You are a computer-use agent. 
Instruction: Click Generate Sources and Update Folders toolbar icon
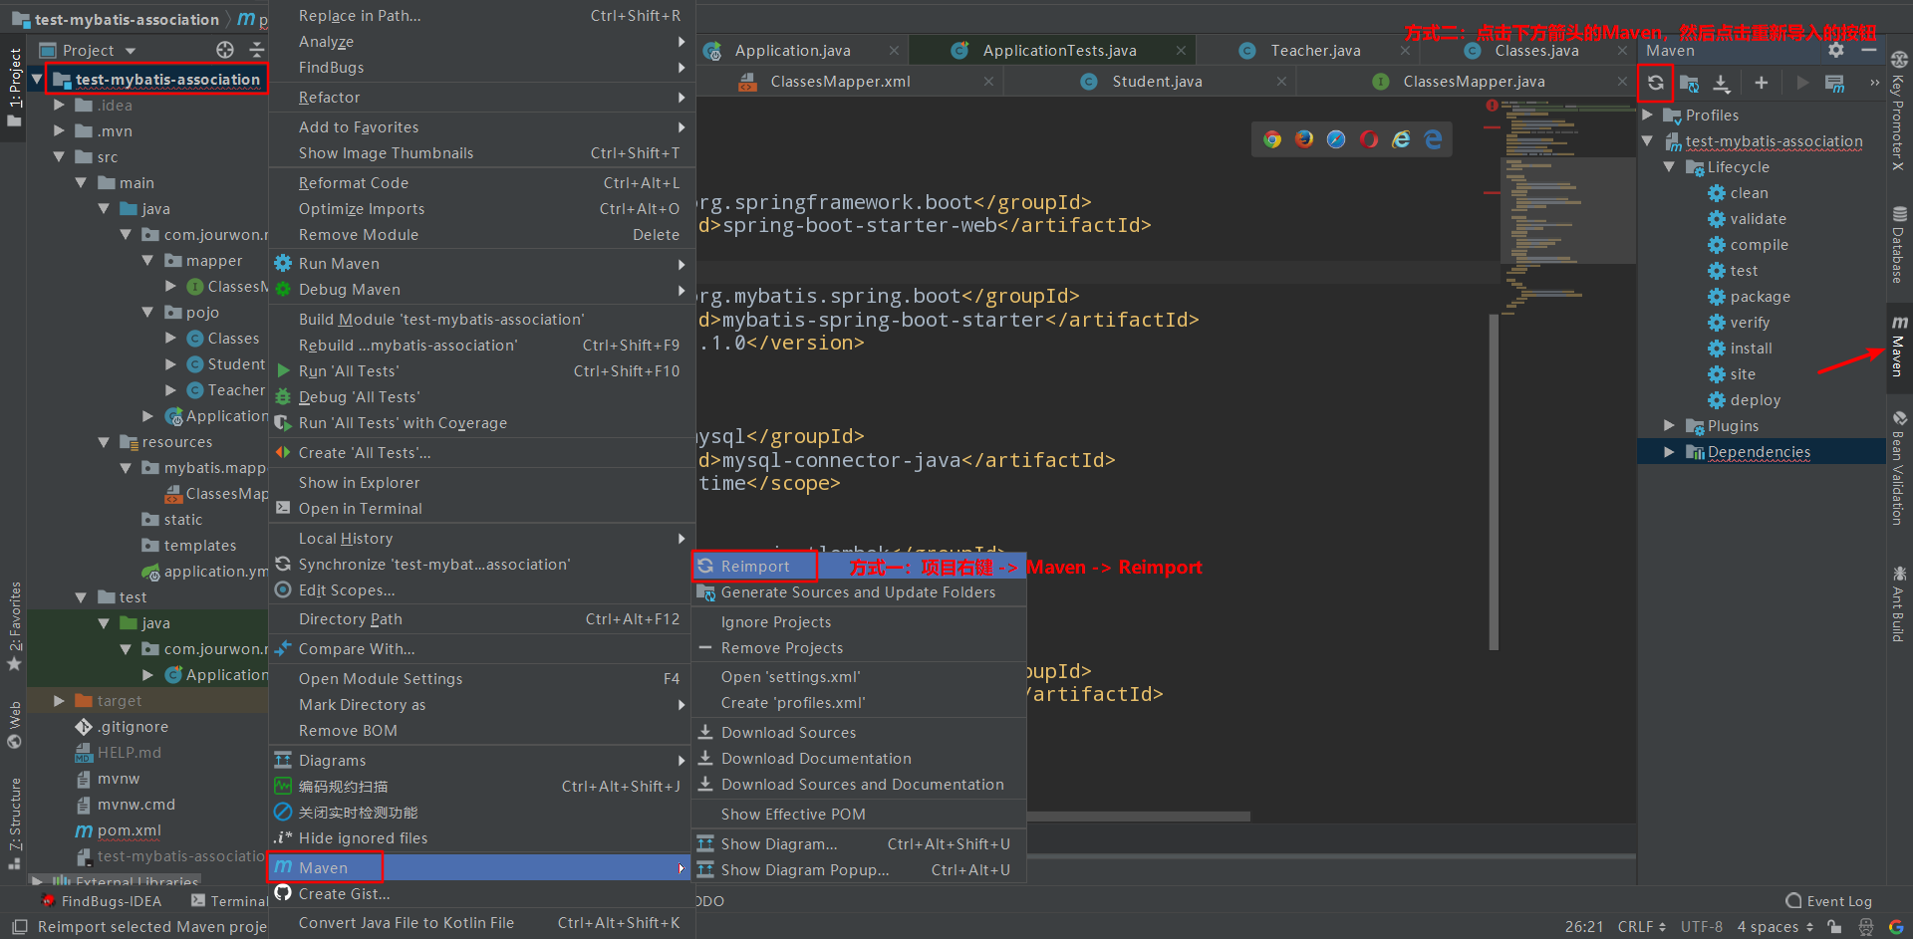[x=1689, y=84]
